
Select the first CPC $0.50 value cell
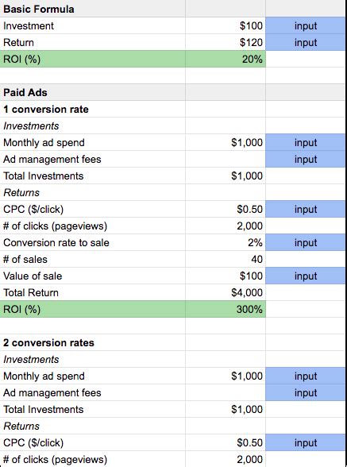pyautogui.click(x=226, y=209)
